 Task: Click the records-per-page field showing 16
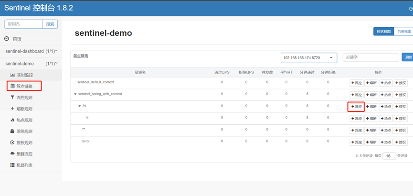tap(389, 156)
